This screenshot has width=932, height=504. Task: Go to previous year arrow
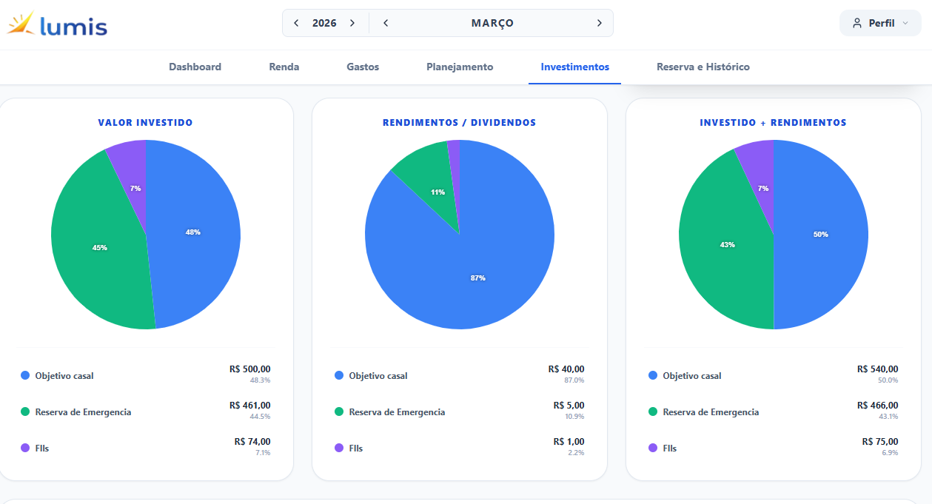pyautogui.click(x=296, y=23)
